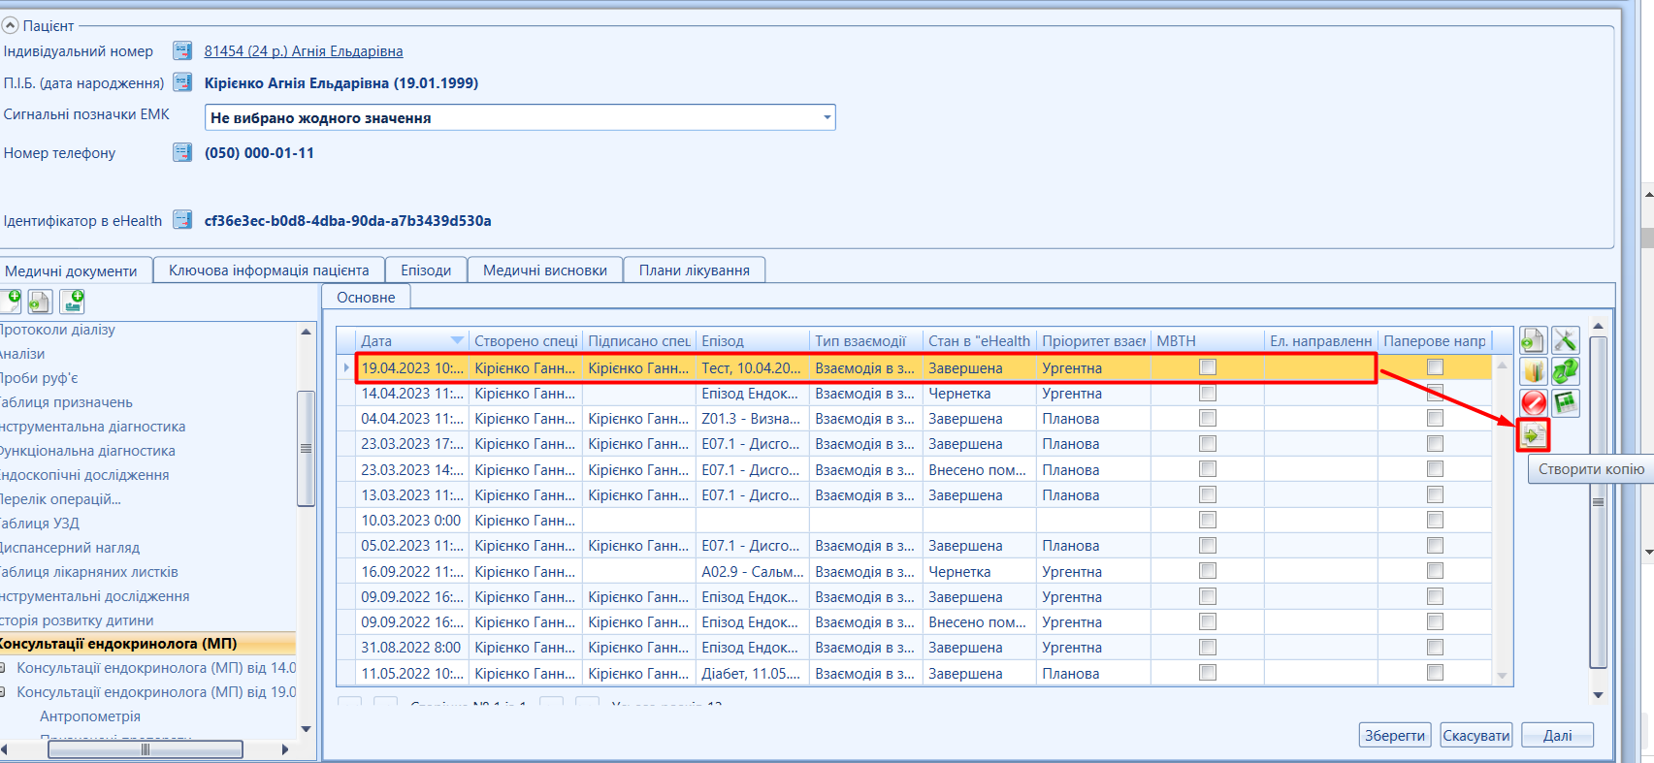Image resolution: width=1654 pixels, height=763 pixels.
Task: Switch to the Медичні висновки tab
Action: (545, 270)
